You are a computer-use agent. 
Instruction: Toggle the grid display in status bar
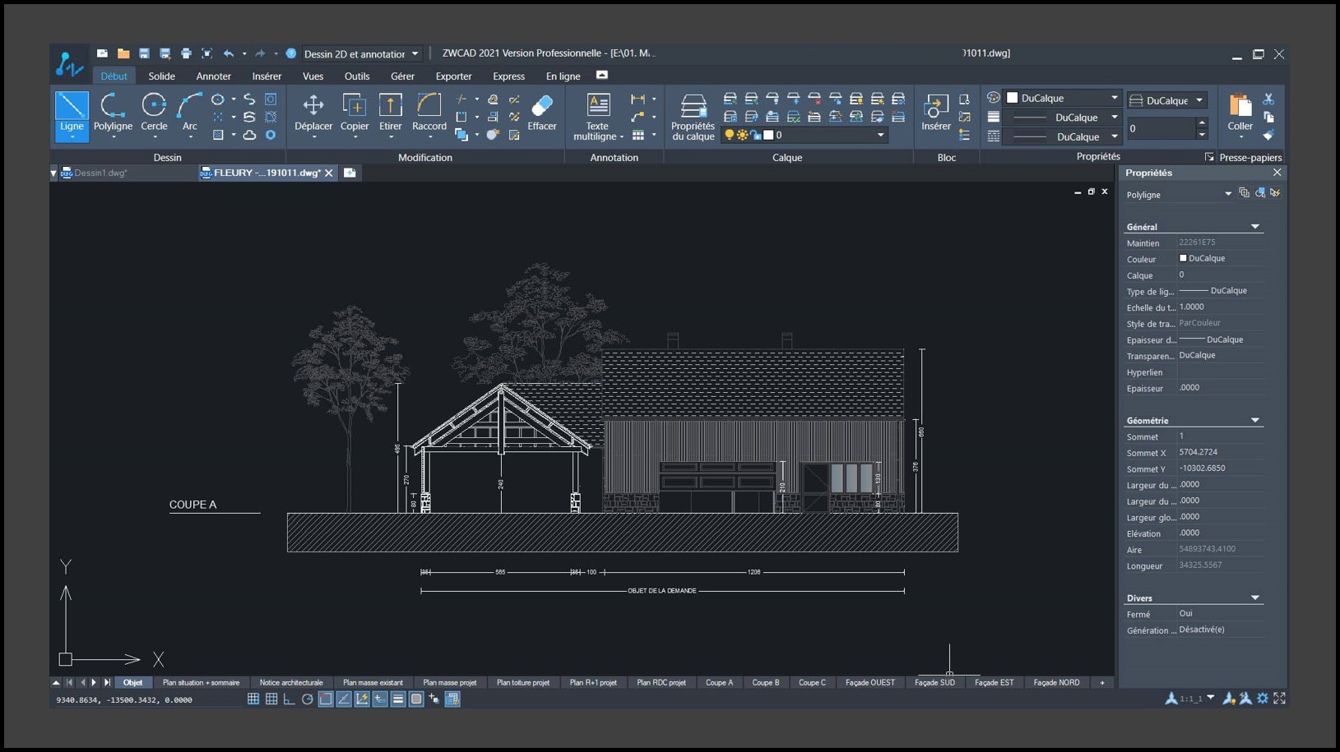coord(271,699)
